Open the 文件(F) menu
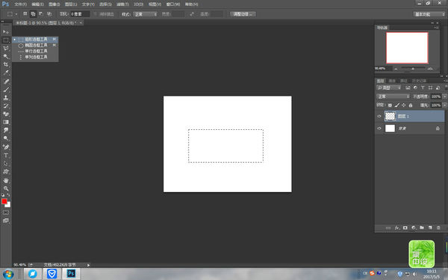The width and height of the screenshot is (448, 280). pos(20,4)
